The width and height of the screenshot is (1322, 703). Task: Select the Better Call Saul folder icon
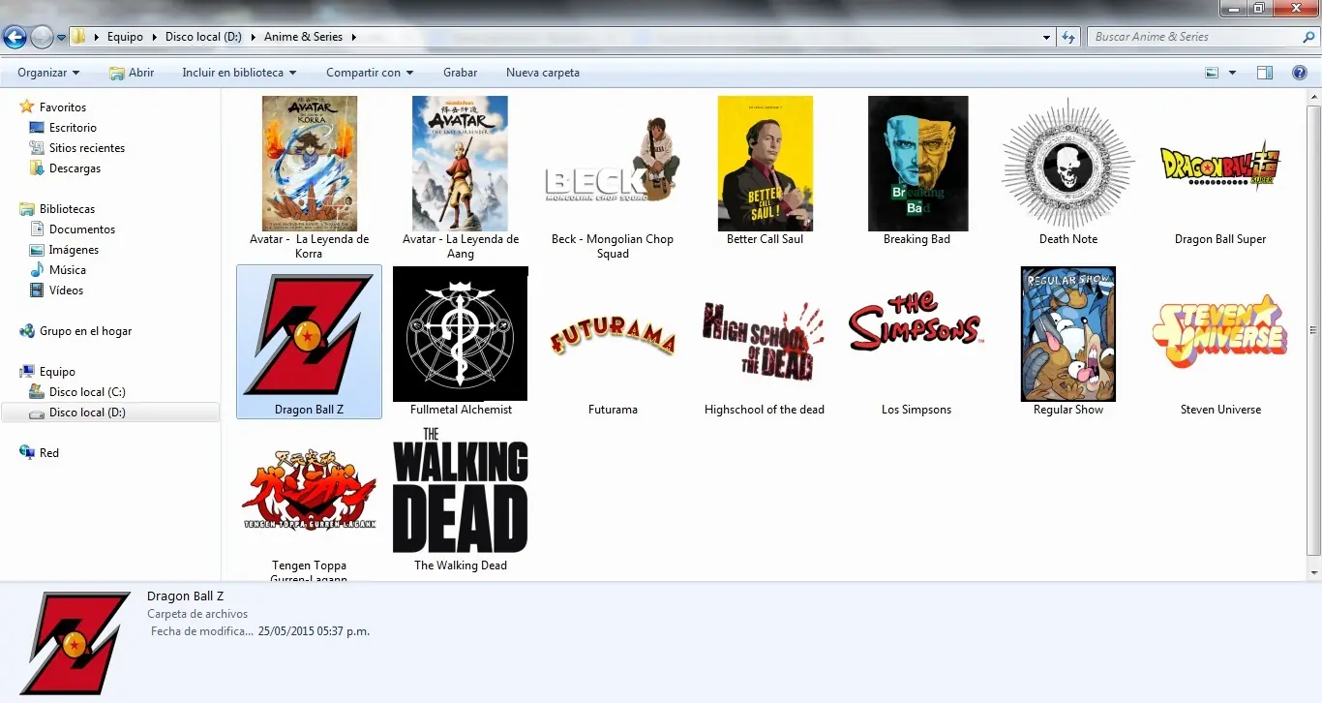765,164
